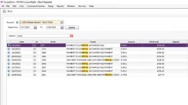Sort by the Deposit column header
Image resolution: width=188 pixels, height=105 pixels.
tap(176, 42)
